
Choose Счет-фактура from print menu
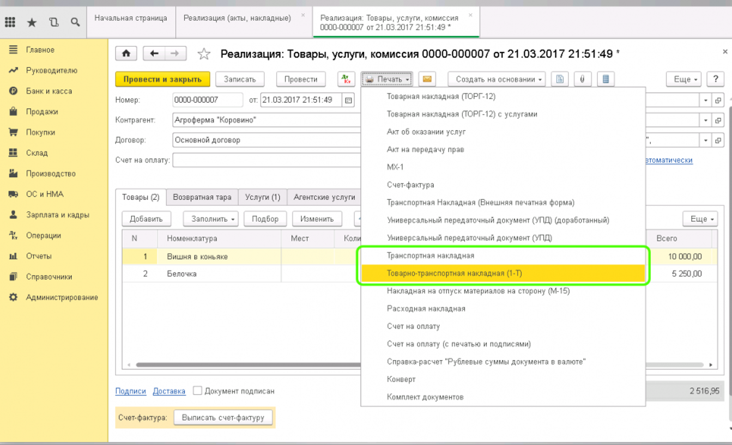click(410, 185)
